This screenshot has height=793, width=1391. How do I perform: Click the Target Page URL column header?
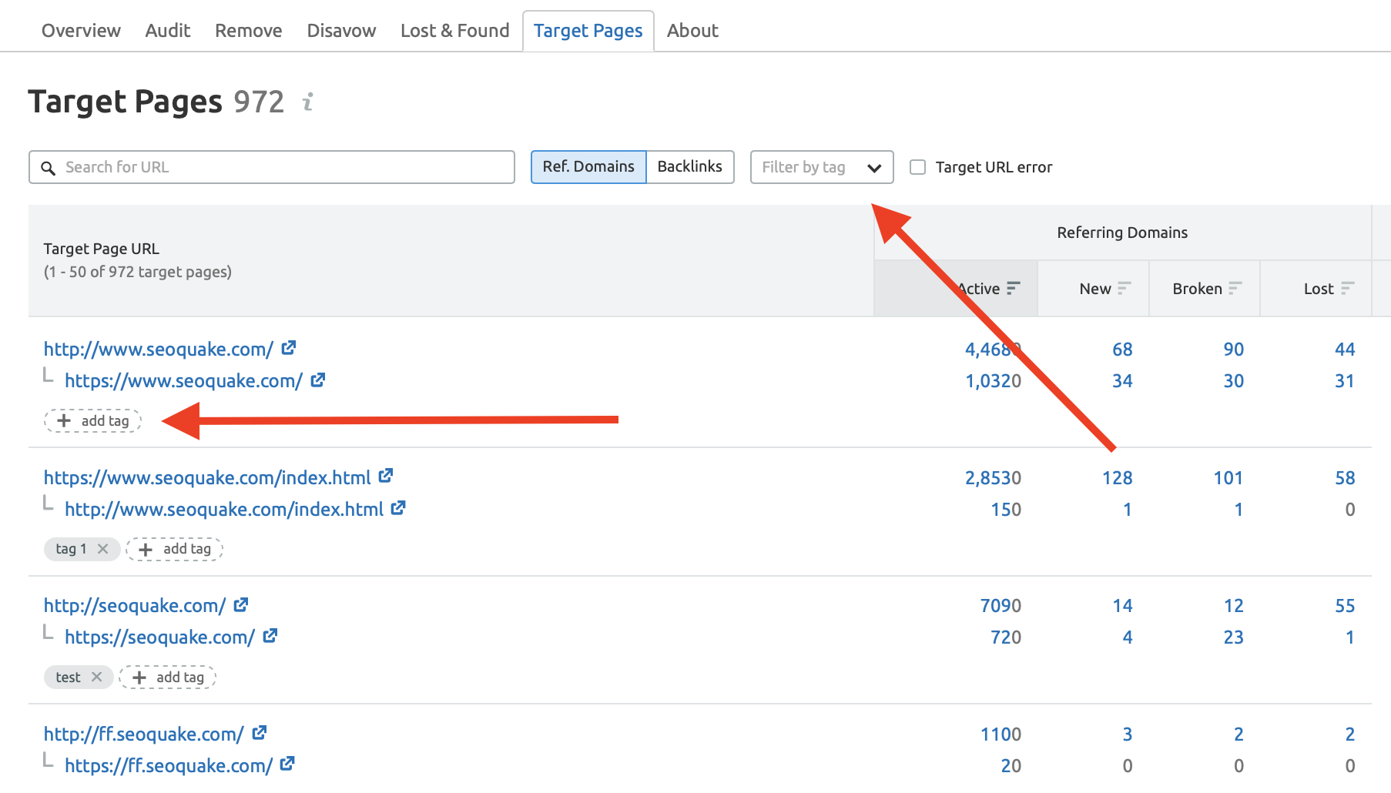click(102, 249)
